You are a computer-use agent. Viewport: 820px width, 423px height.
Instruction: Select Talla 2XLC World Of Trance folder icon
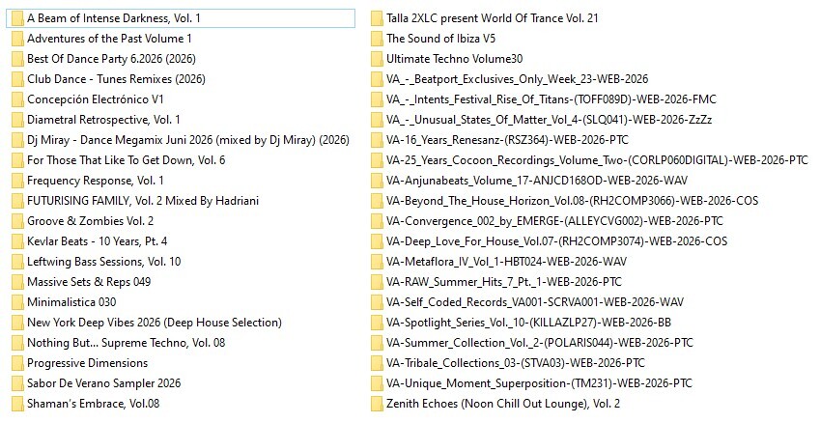tap(377, 18)
